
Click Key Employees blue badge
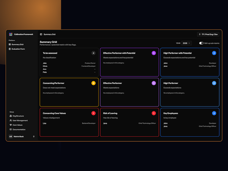point(214,113)
